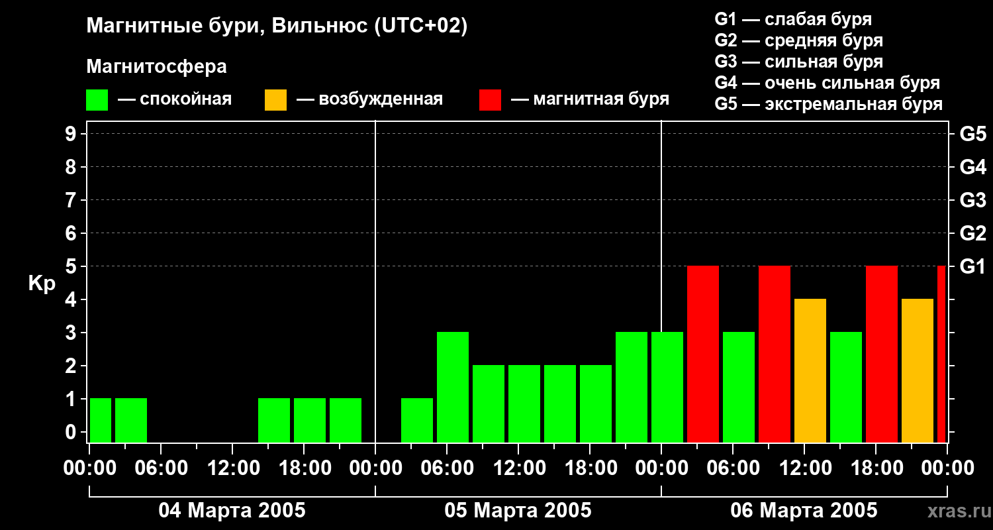The height and width of the screenshot is (530, 993).
Task: Click the 'G4' label on the right axis
Action: coord(972,167)
